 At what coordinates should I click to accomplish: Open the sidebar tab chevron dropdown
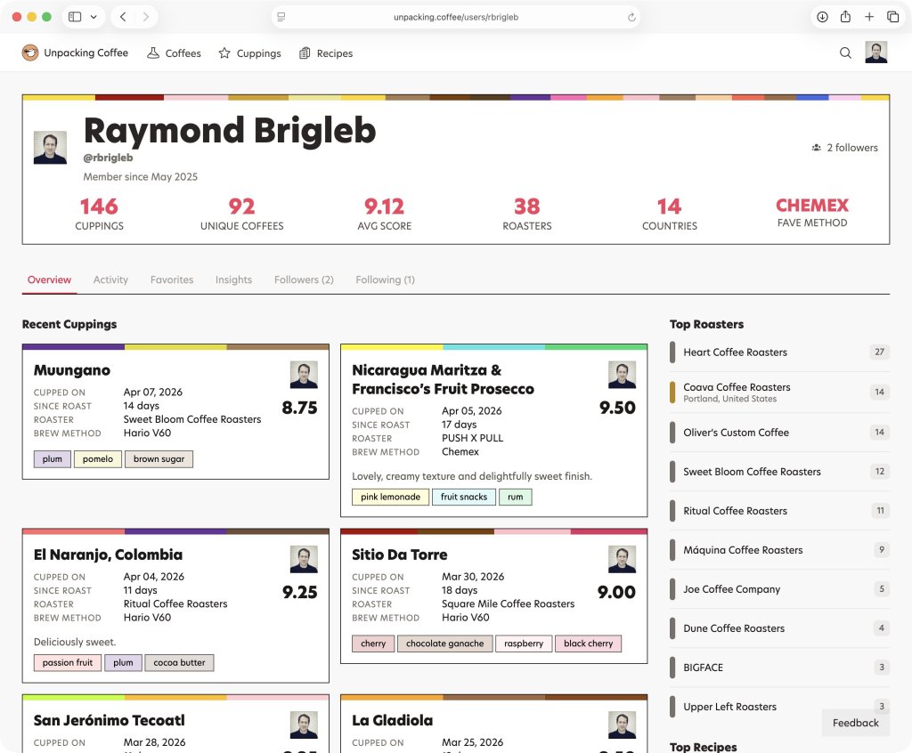click(94, 16)
